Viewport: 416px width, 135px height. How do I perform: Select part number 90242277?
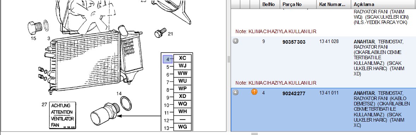click(294, 93)
